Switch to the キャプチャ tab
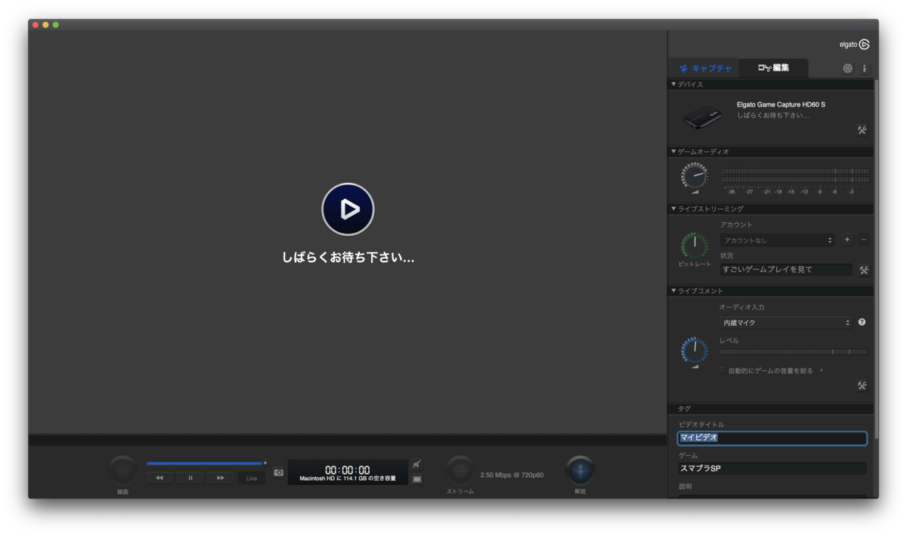This screenshot has width=907, height=536. pyautogui.click(x=707, y=67)
